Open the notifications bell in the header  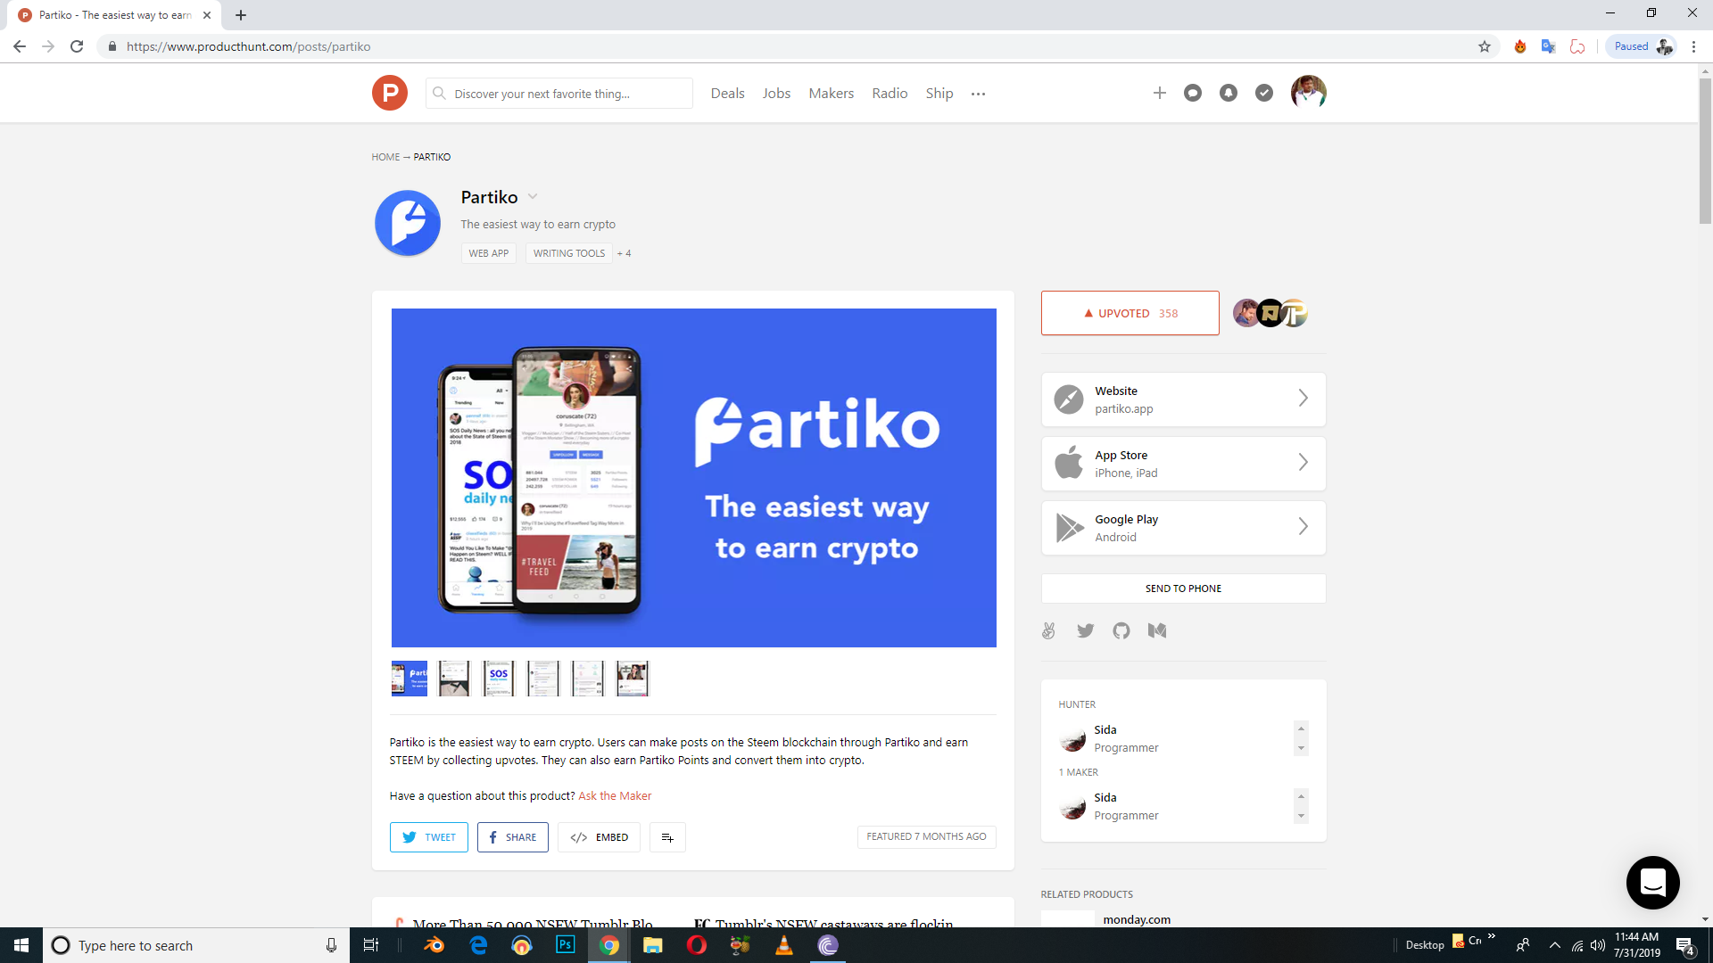1229,93
